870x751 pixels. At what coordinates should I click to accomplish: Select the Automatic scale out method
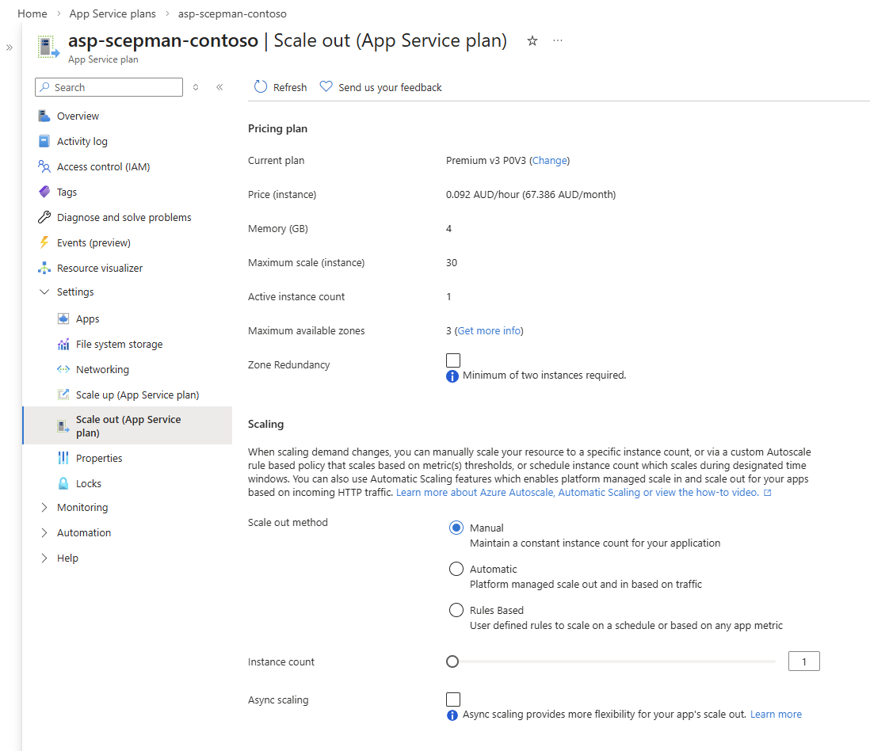[x=456, y=569]
